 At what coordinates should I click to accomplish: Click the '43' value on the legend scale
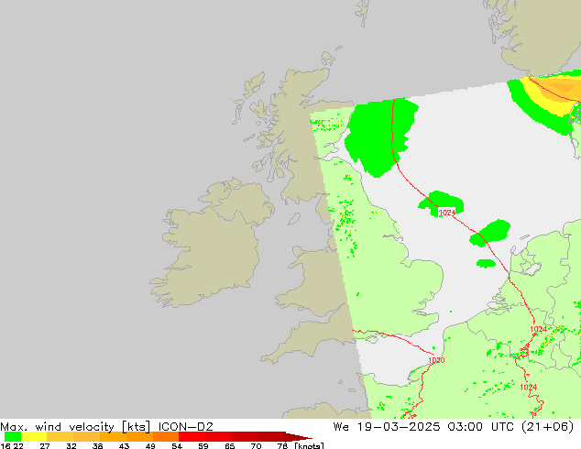click(124, 445)
